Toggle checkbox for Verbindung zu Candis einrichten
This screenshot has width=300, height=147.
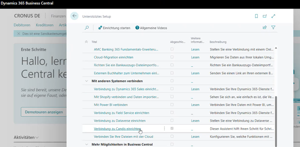coord(172,129)
